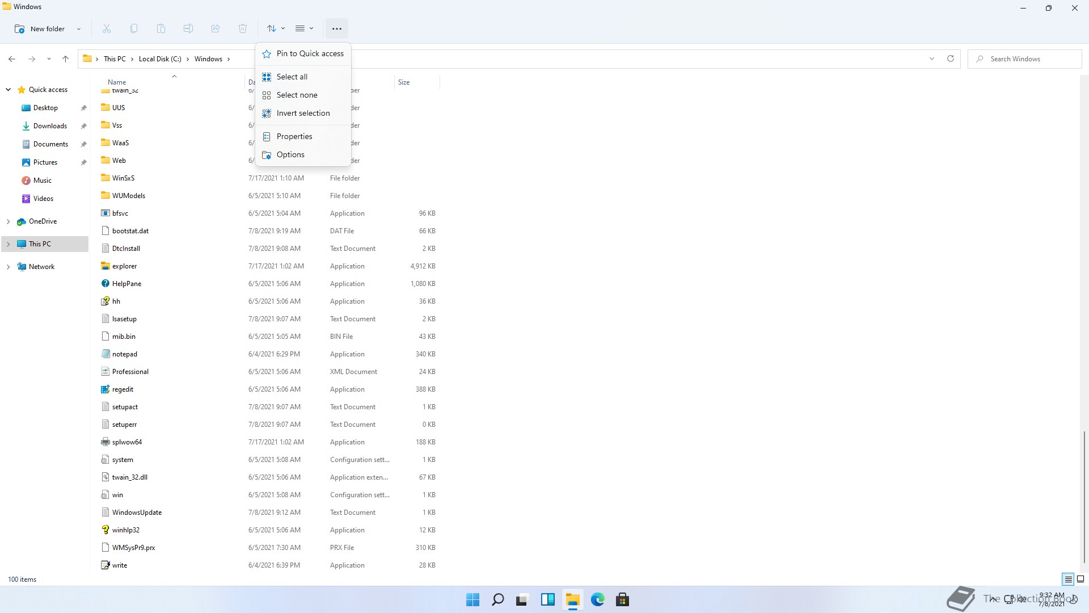Click the New folder button
The width and height of the screenshot is (1089, 613).
[40, 28]
